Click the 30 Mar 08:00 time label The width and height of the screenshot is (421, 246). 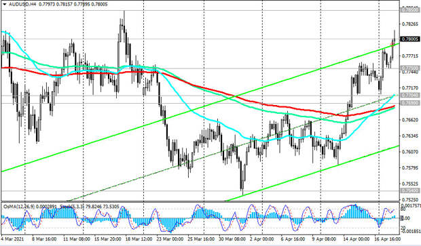tap(232, 239)
